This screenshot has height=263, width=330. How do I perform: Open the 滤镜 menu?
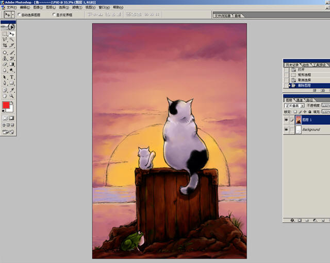tap(77, 7)
